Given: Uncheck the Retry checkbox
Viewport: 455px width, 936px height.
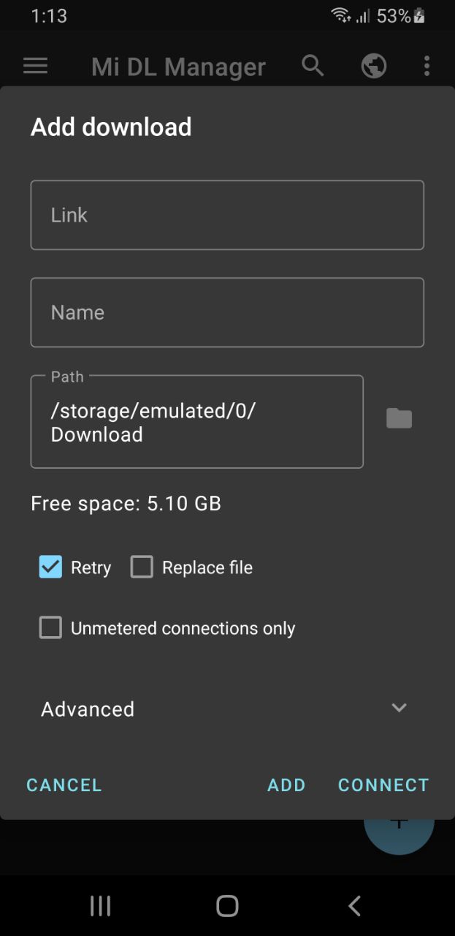Looking at the screenshot, I should click(x=50, y=567).
